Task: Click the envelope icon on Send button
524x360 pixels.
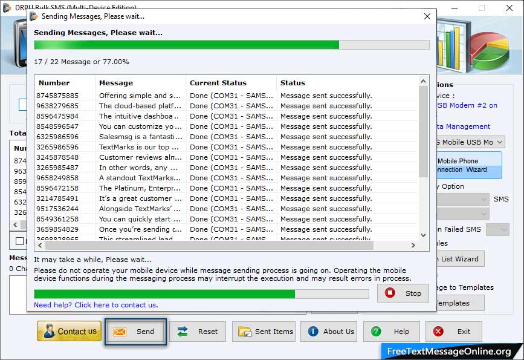Action: [x=119, y=332]
